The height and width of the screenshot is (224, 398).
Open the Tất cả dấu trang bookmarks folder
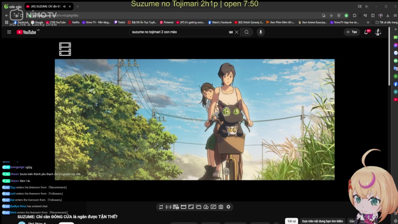click(386, 22)
